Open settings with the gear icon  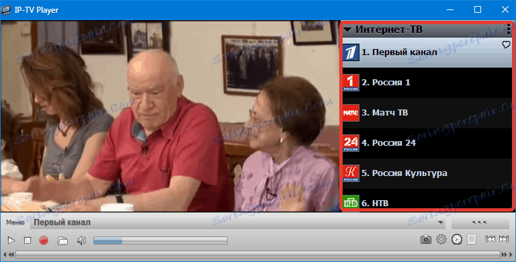tap(441, 239)
